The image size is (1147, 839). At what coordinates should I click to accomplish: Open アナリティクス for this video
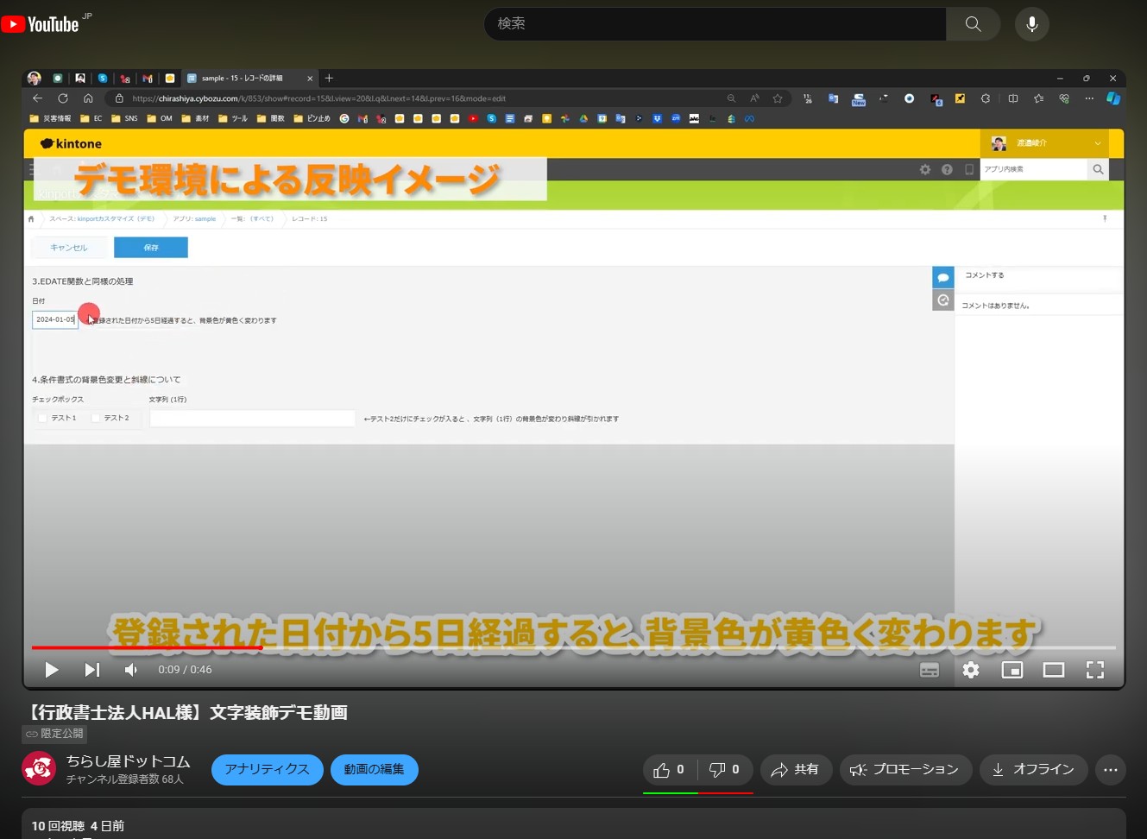pos(267,769)
